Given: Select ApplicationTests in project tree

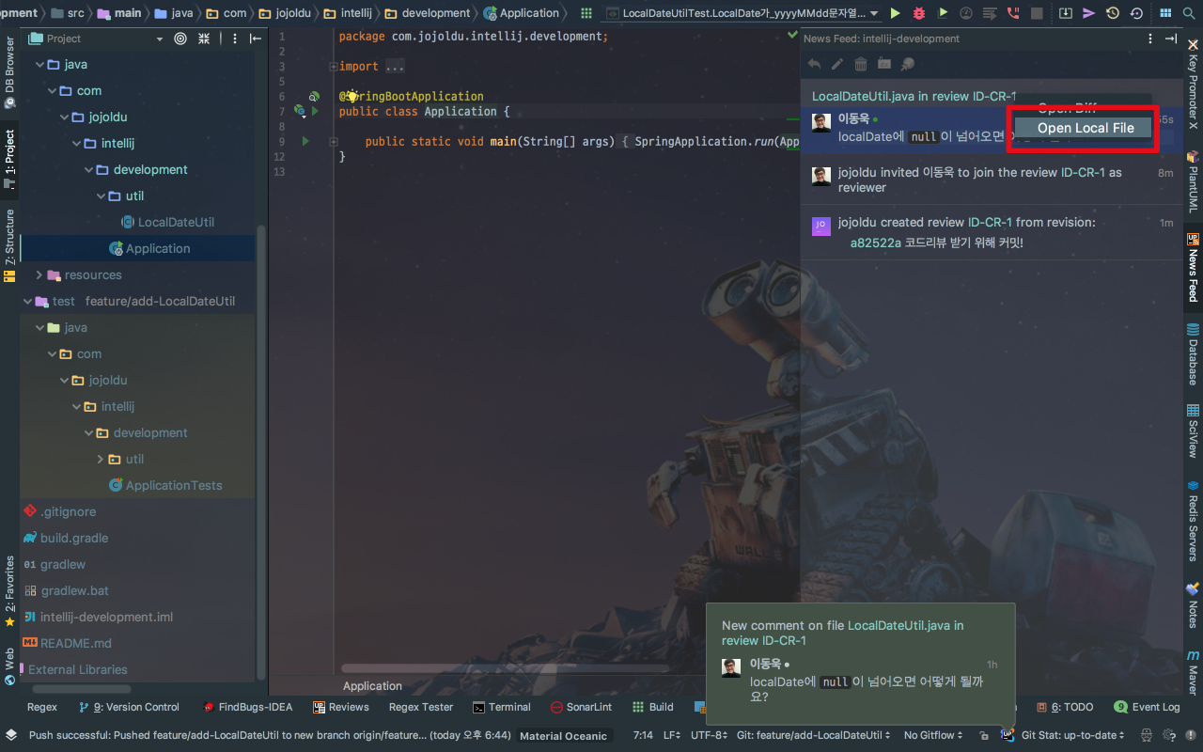Looking at the screenshot, I should coord(174,486).
